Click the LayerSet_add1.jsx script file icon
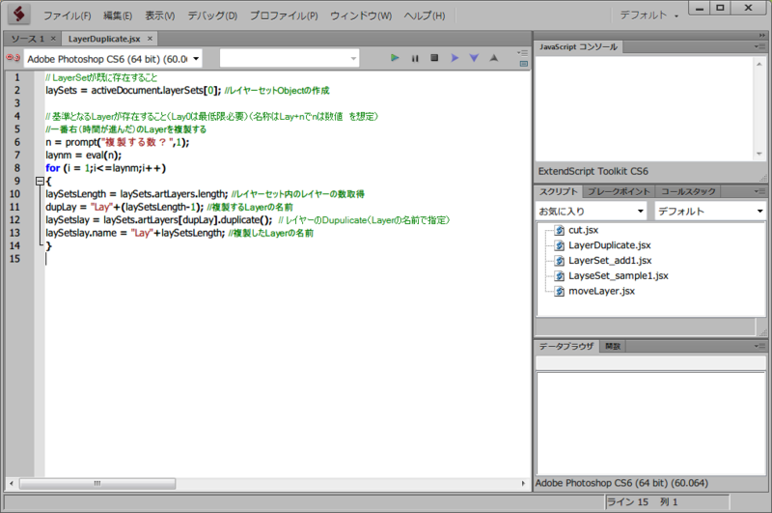This screenshot has width=772, height=513. pos(560,261)
